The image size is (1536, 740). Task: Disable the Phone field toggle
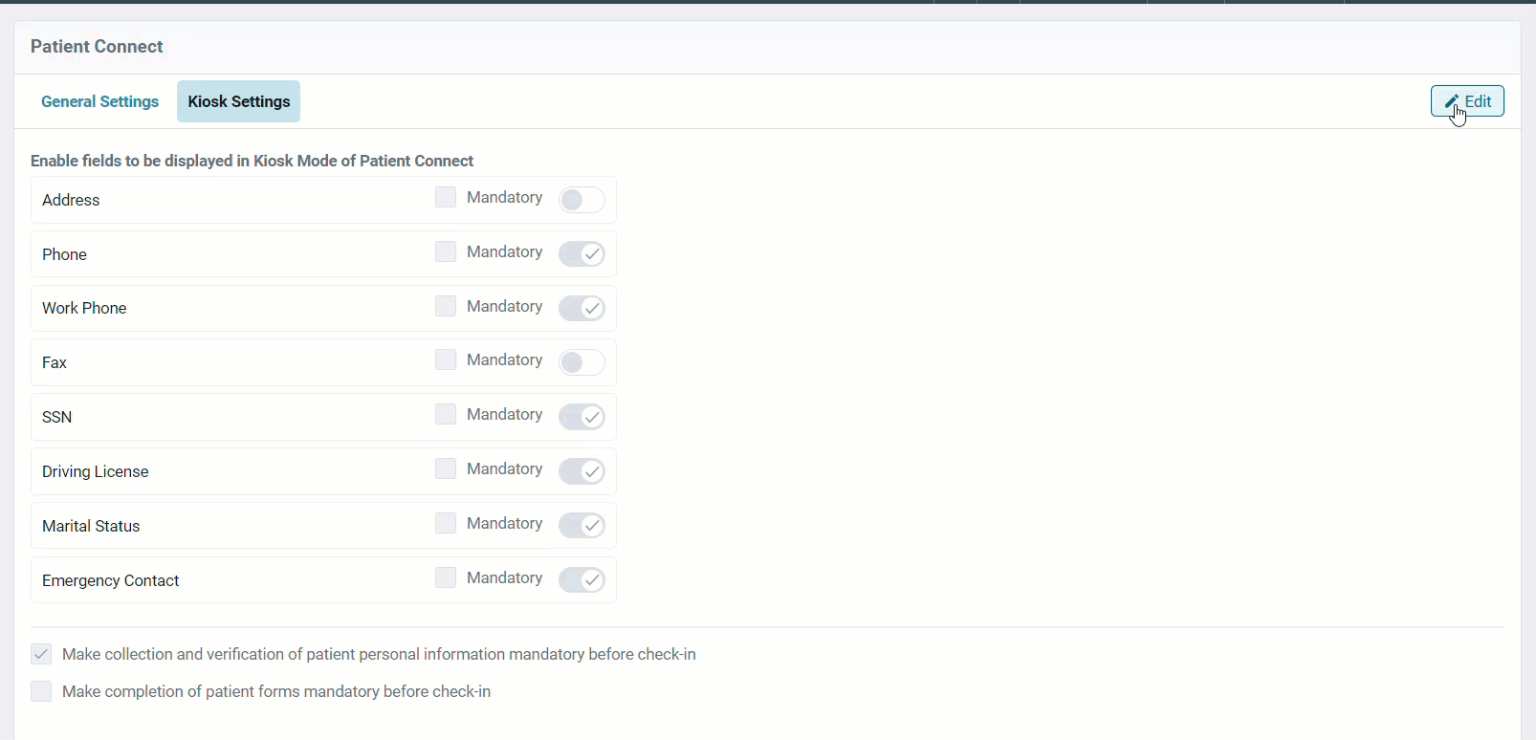coord(581,254)
